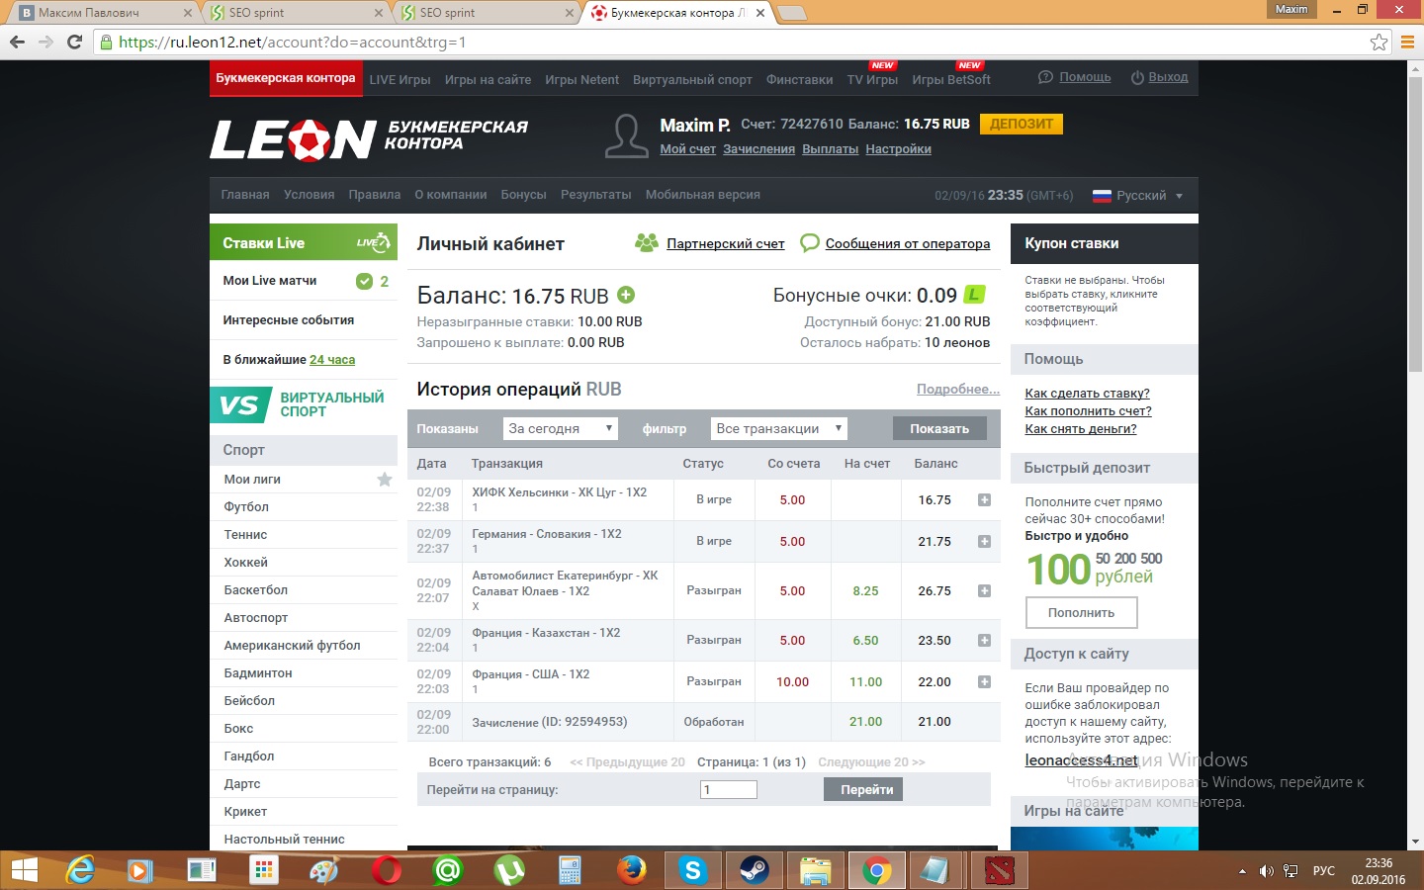
Task: Bookmark this page with the star icon
Action: [1379, 42]
